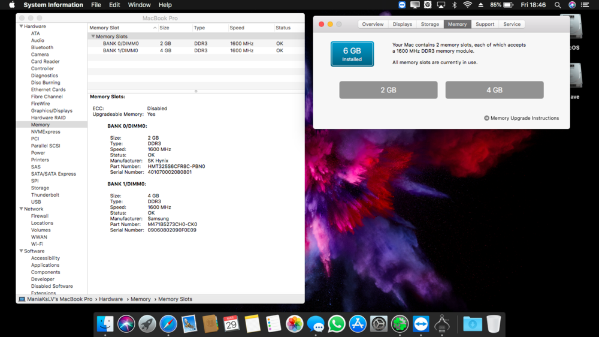Select the 4 GB memory slot block

[494, 90]
